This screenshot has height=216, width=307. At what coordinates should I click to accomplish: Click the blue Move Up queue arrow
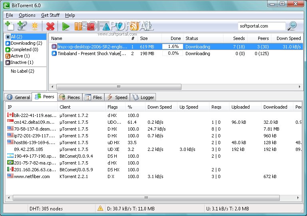[106, 26]
